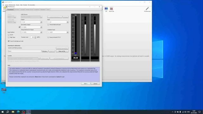Show hidden system tray icons

[173, 112]
